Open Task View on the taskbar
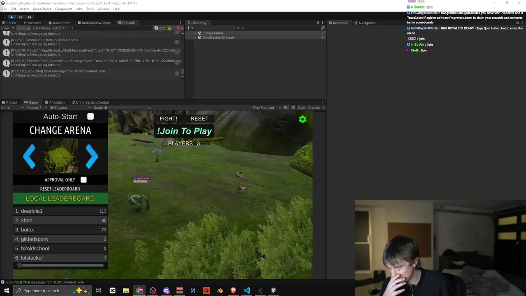 pyautogui.click(x=99, y=291)
